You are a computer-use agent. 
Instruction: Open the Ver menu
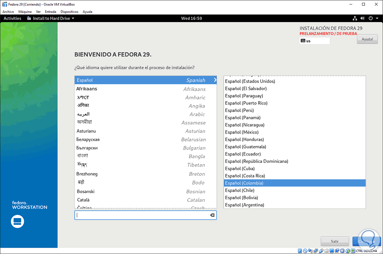coord(38,12)
